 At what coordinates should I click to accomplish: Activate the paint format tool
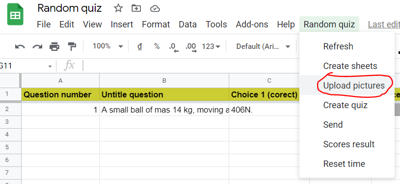72,46
